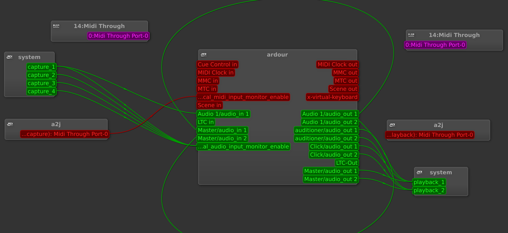Click the ...al_audio_input_monitor_enable port
508x233 pixels.
[x=244, y=147]
